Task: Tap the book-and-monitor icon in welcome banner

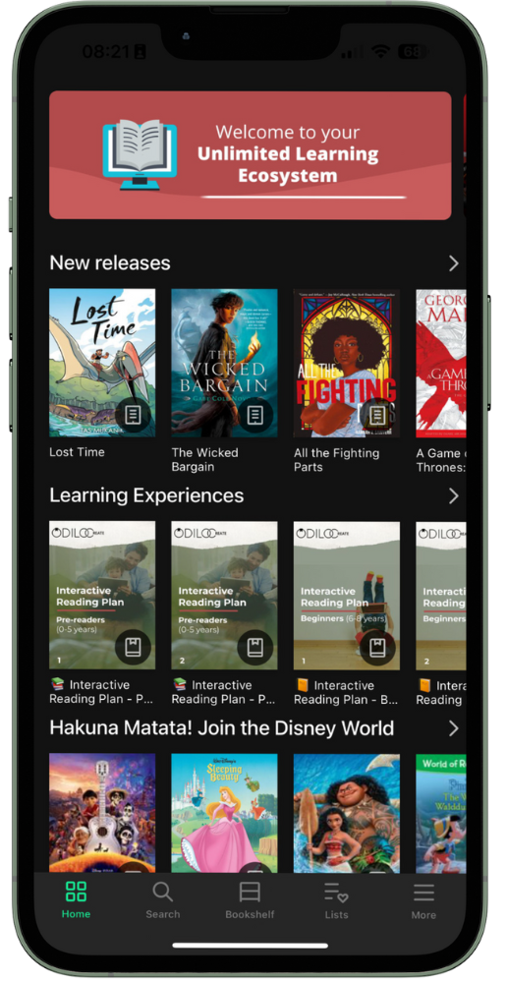Action: [140, 155]
